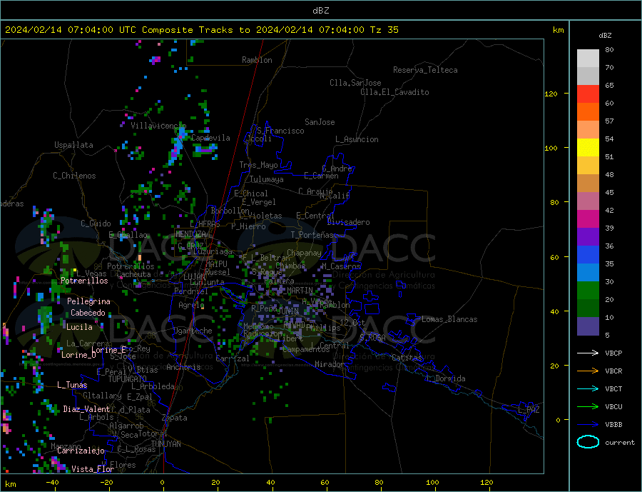Click the timestamp header '2024/02/14 07:04:00 UTC Composite'
Screen dimensions: 642x492
98,30
